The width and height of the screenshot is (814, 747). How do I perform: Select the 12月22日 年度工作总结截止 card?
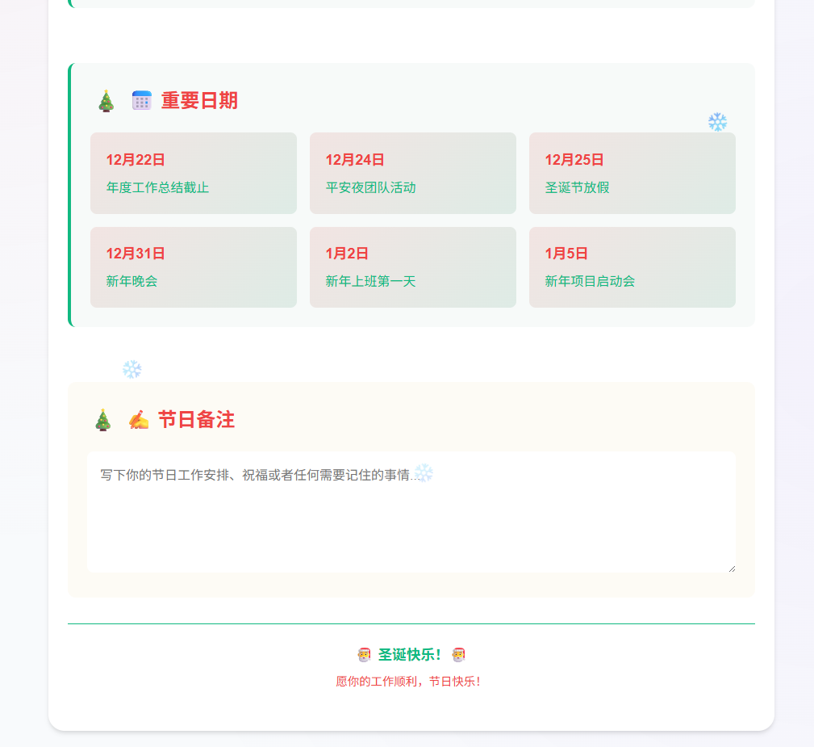point(193,173)
